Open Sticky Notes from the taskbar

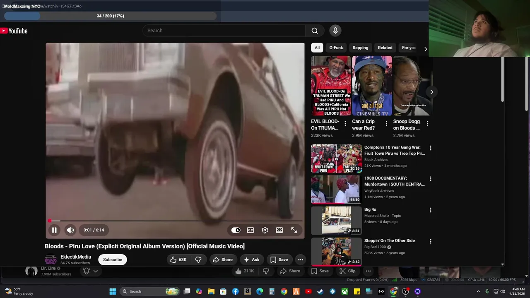(x=357, y=291)
